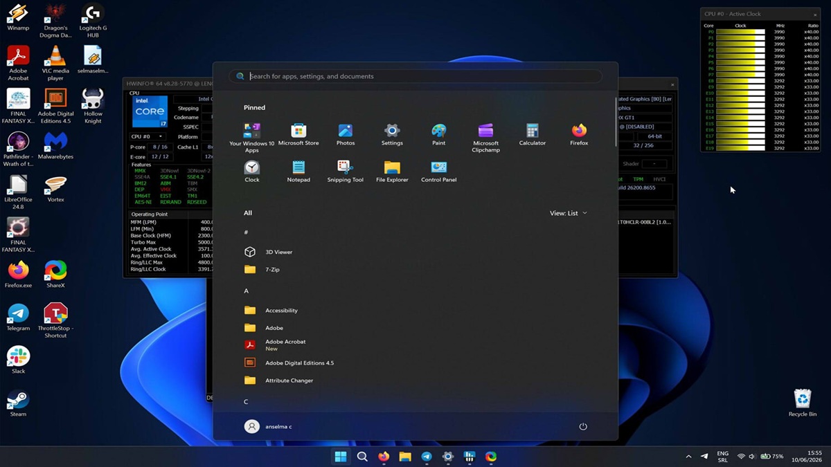Open Search from the taskbar
This screenshot has width=831, height=467.
tap(362, 457)
